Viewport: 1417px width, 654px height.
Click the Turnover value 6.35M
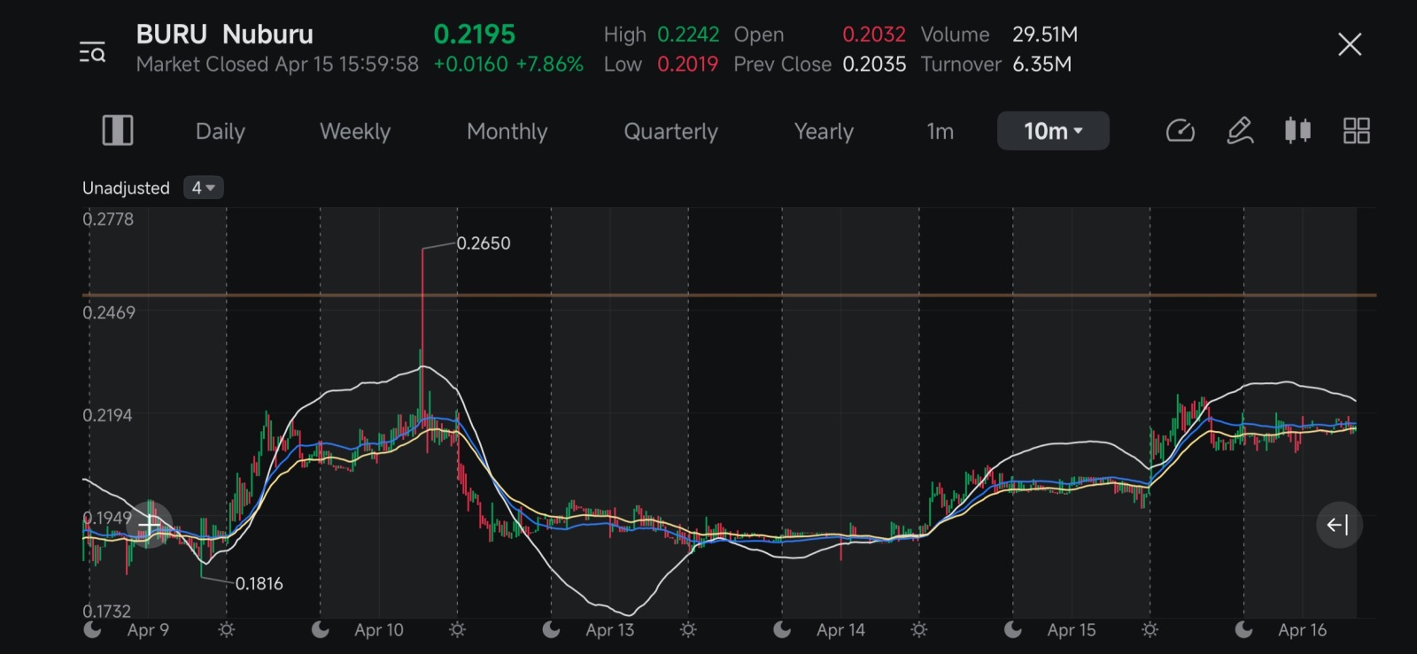tap(1042, 65)
